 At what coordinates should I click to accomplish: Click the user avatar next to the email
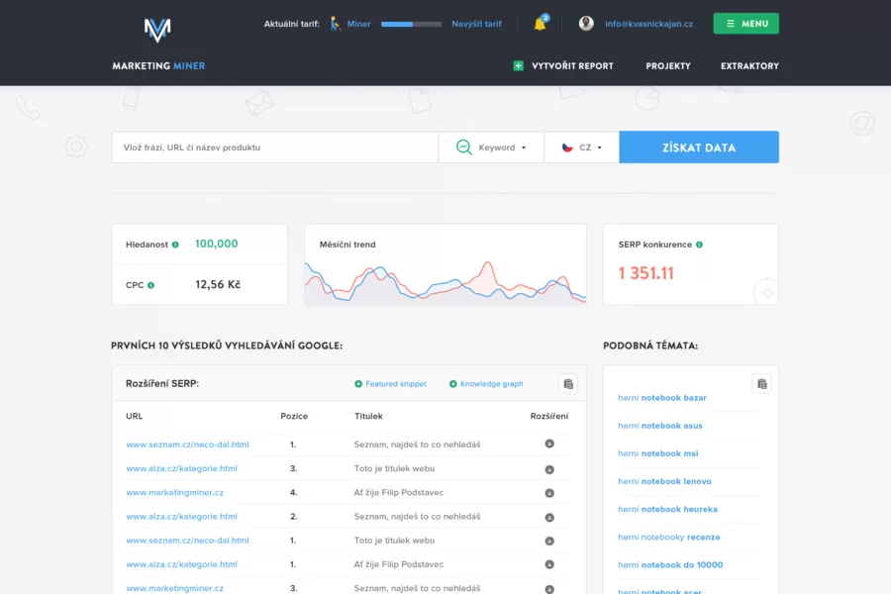click(584, 23)
